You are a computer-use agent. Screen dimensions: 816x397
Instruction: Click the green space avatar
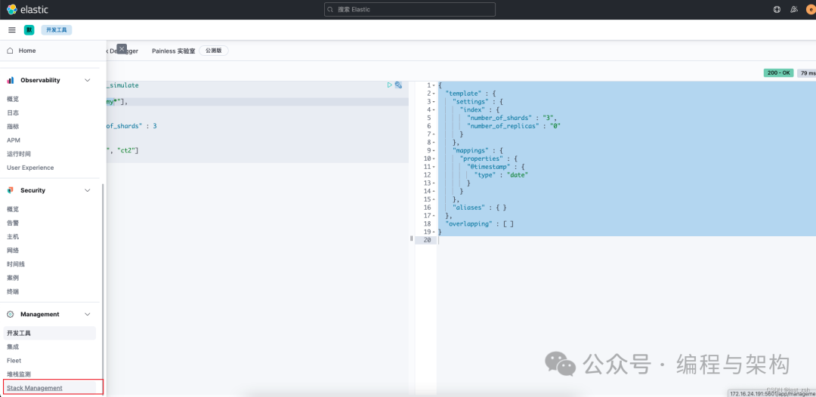pos(29,30)
